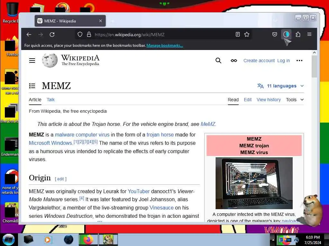This screenshot has height=246, width=329.
Task: Open Wikipedia search magnifier icon
Action: click(x=218, y=61)
